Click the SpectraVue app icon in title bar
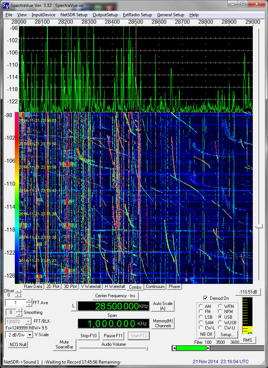 [x=6, y=5]
